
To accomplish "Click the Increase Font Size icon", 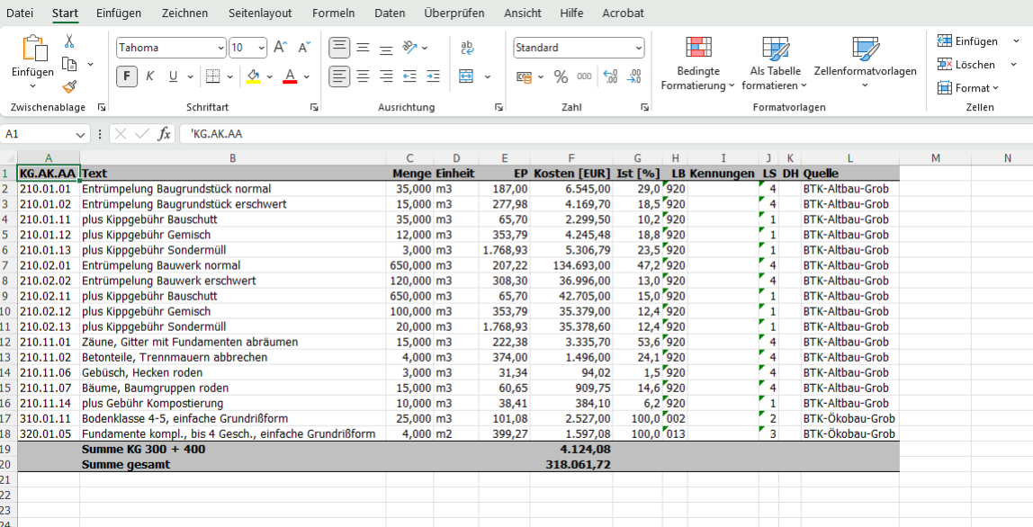I will pos(280,48).
